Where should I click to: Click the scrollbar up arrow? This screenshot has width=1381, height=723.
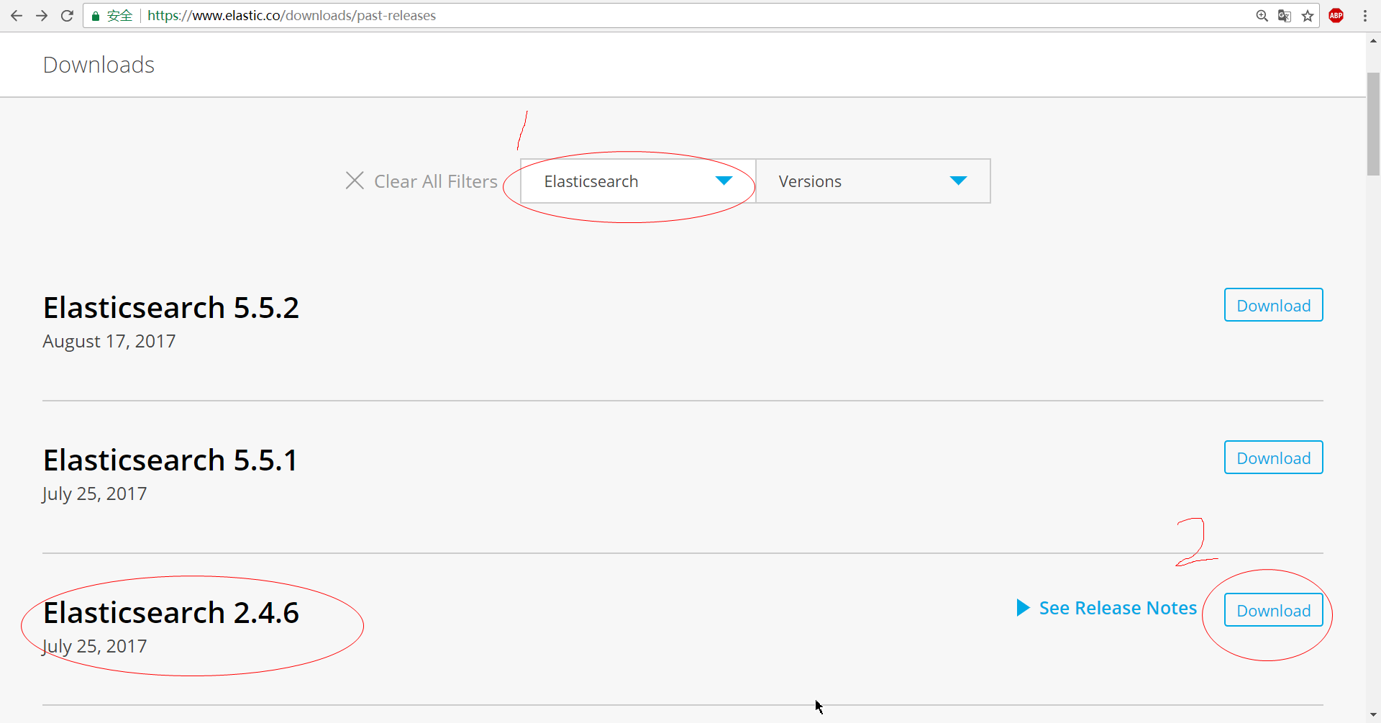pyautogui.click(x=1373, y=41)
